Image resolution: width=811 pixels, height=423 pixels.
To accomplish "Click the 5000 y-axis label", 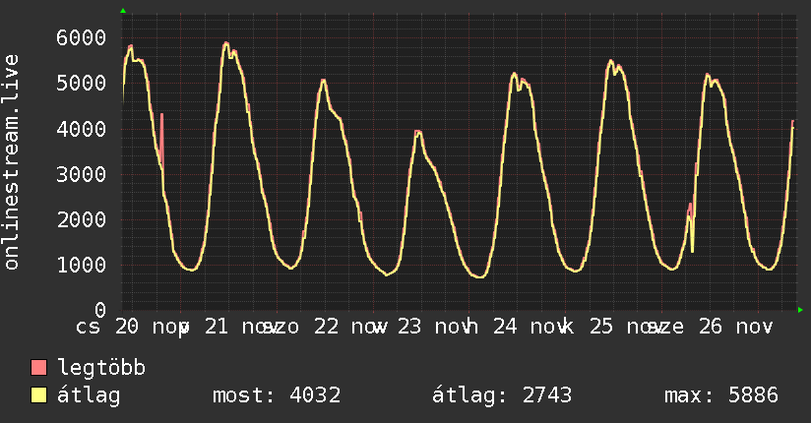I will pos(82,83).
